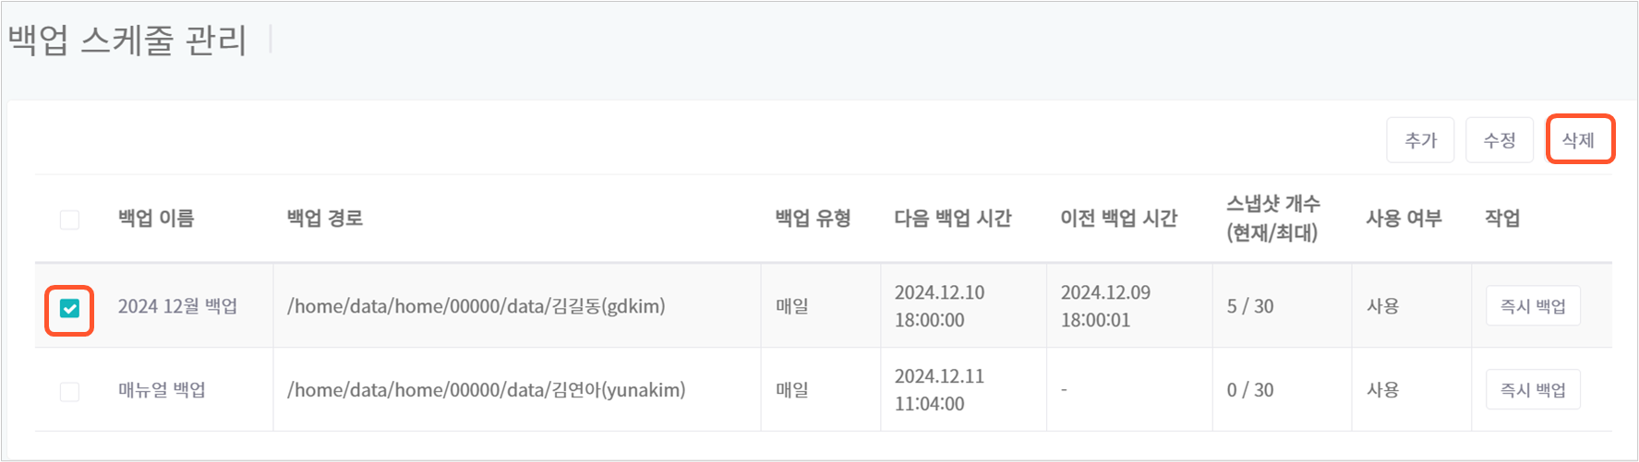
Task: Click the 삭제 button
Action: 1580,140
